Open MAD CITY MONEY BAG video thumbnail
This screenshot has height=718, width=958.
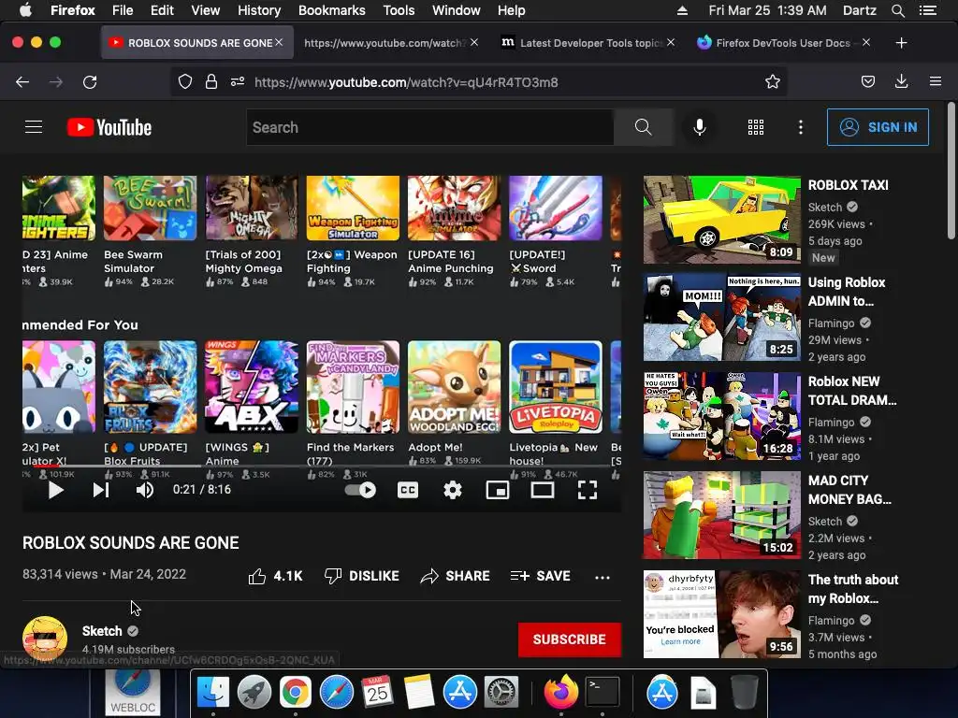pyautogui.click(x=721, y=515)
